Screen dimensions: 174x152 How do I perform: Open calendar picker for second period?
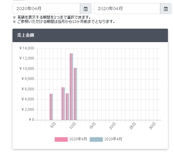click(x=166, y=9)
